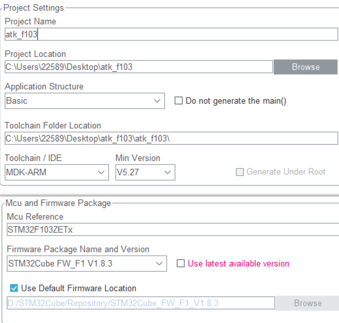Image resolution: width=339 pixels, height=323 pixels.
Task: Click the Mcu and Firmware Package title
Action: coord(58,203)
